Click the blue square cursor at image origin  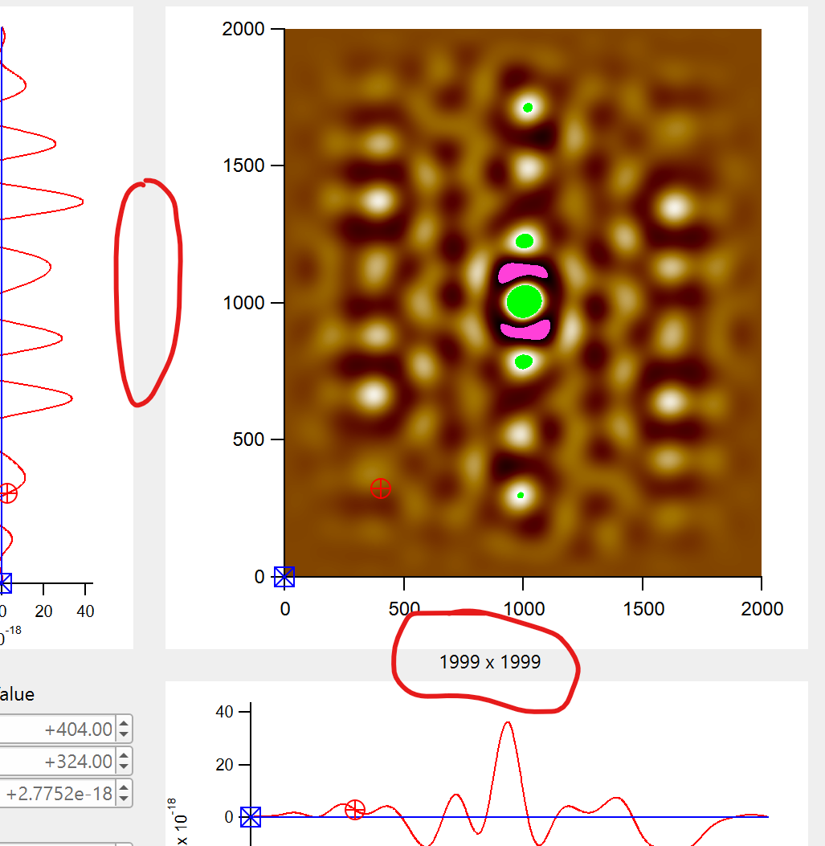pos(284,577)
